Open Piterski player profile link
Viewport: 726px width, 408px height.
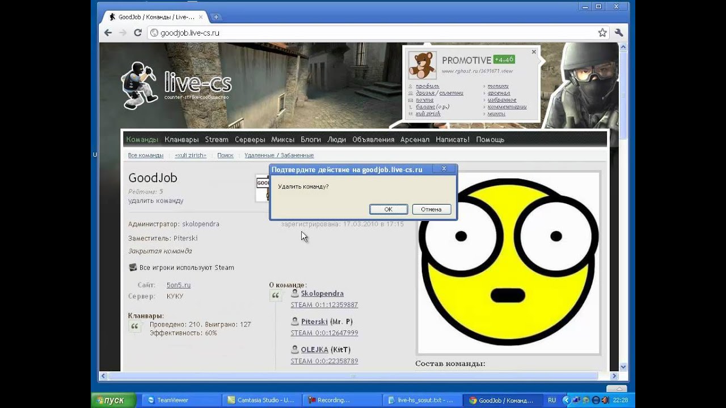[314, 321]
